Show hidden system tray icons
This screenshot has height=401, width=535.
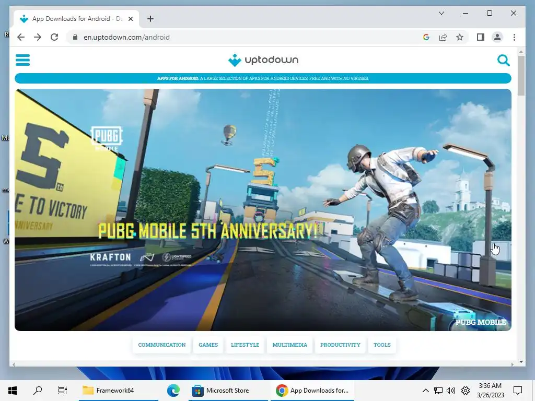coord(425,391)
